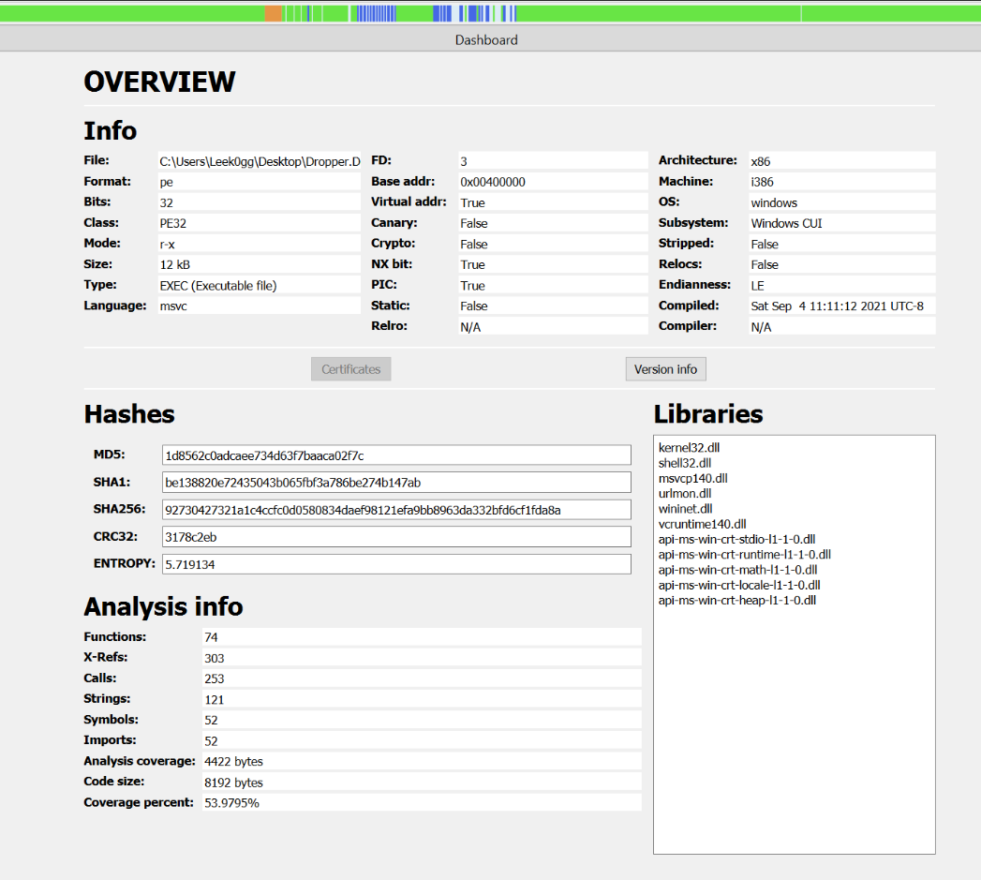This screenshot has height=880, width=981.
Task: Click inside the SHA1 hash field
Action: point(395,483)
